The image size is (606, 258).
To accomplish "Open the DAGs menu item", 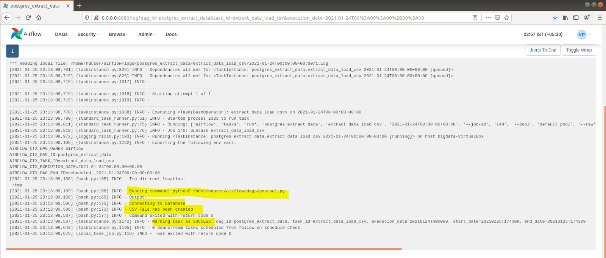I will (61, 34).
